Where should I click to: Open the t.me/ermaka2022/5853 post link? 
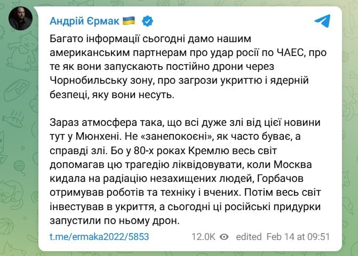pyautogui.click(x=99, y=237)
